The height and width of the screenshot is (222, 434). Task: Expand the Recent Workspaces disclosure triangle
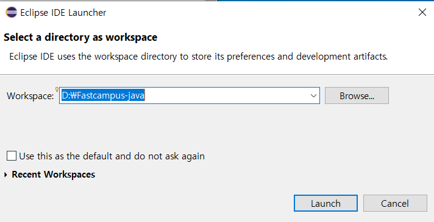click(x=6, y=175)
